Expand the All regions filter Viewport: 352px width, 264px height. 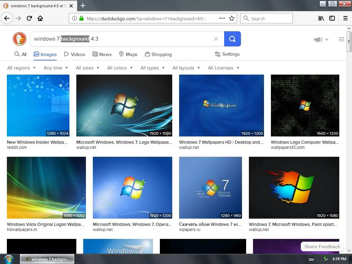[x=21, y=68]
